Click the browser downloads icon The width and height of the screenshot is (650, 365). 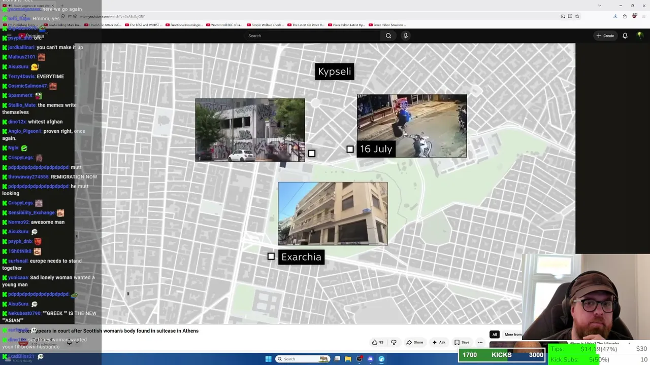click(x=615, y=16)
